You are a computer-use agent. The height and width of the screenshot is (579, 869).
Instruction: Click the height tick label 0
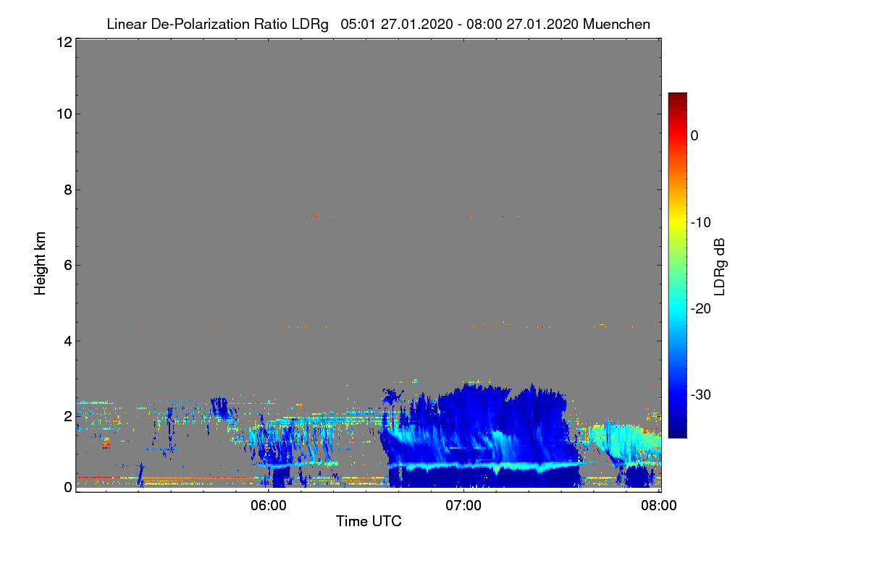point(67,486)
